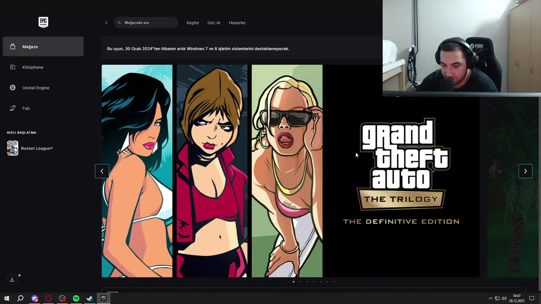
Task: Switch to OBS Studio in taskbar
Action: click(x=63, y=299)
